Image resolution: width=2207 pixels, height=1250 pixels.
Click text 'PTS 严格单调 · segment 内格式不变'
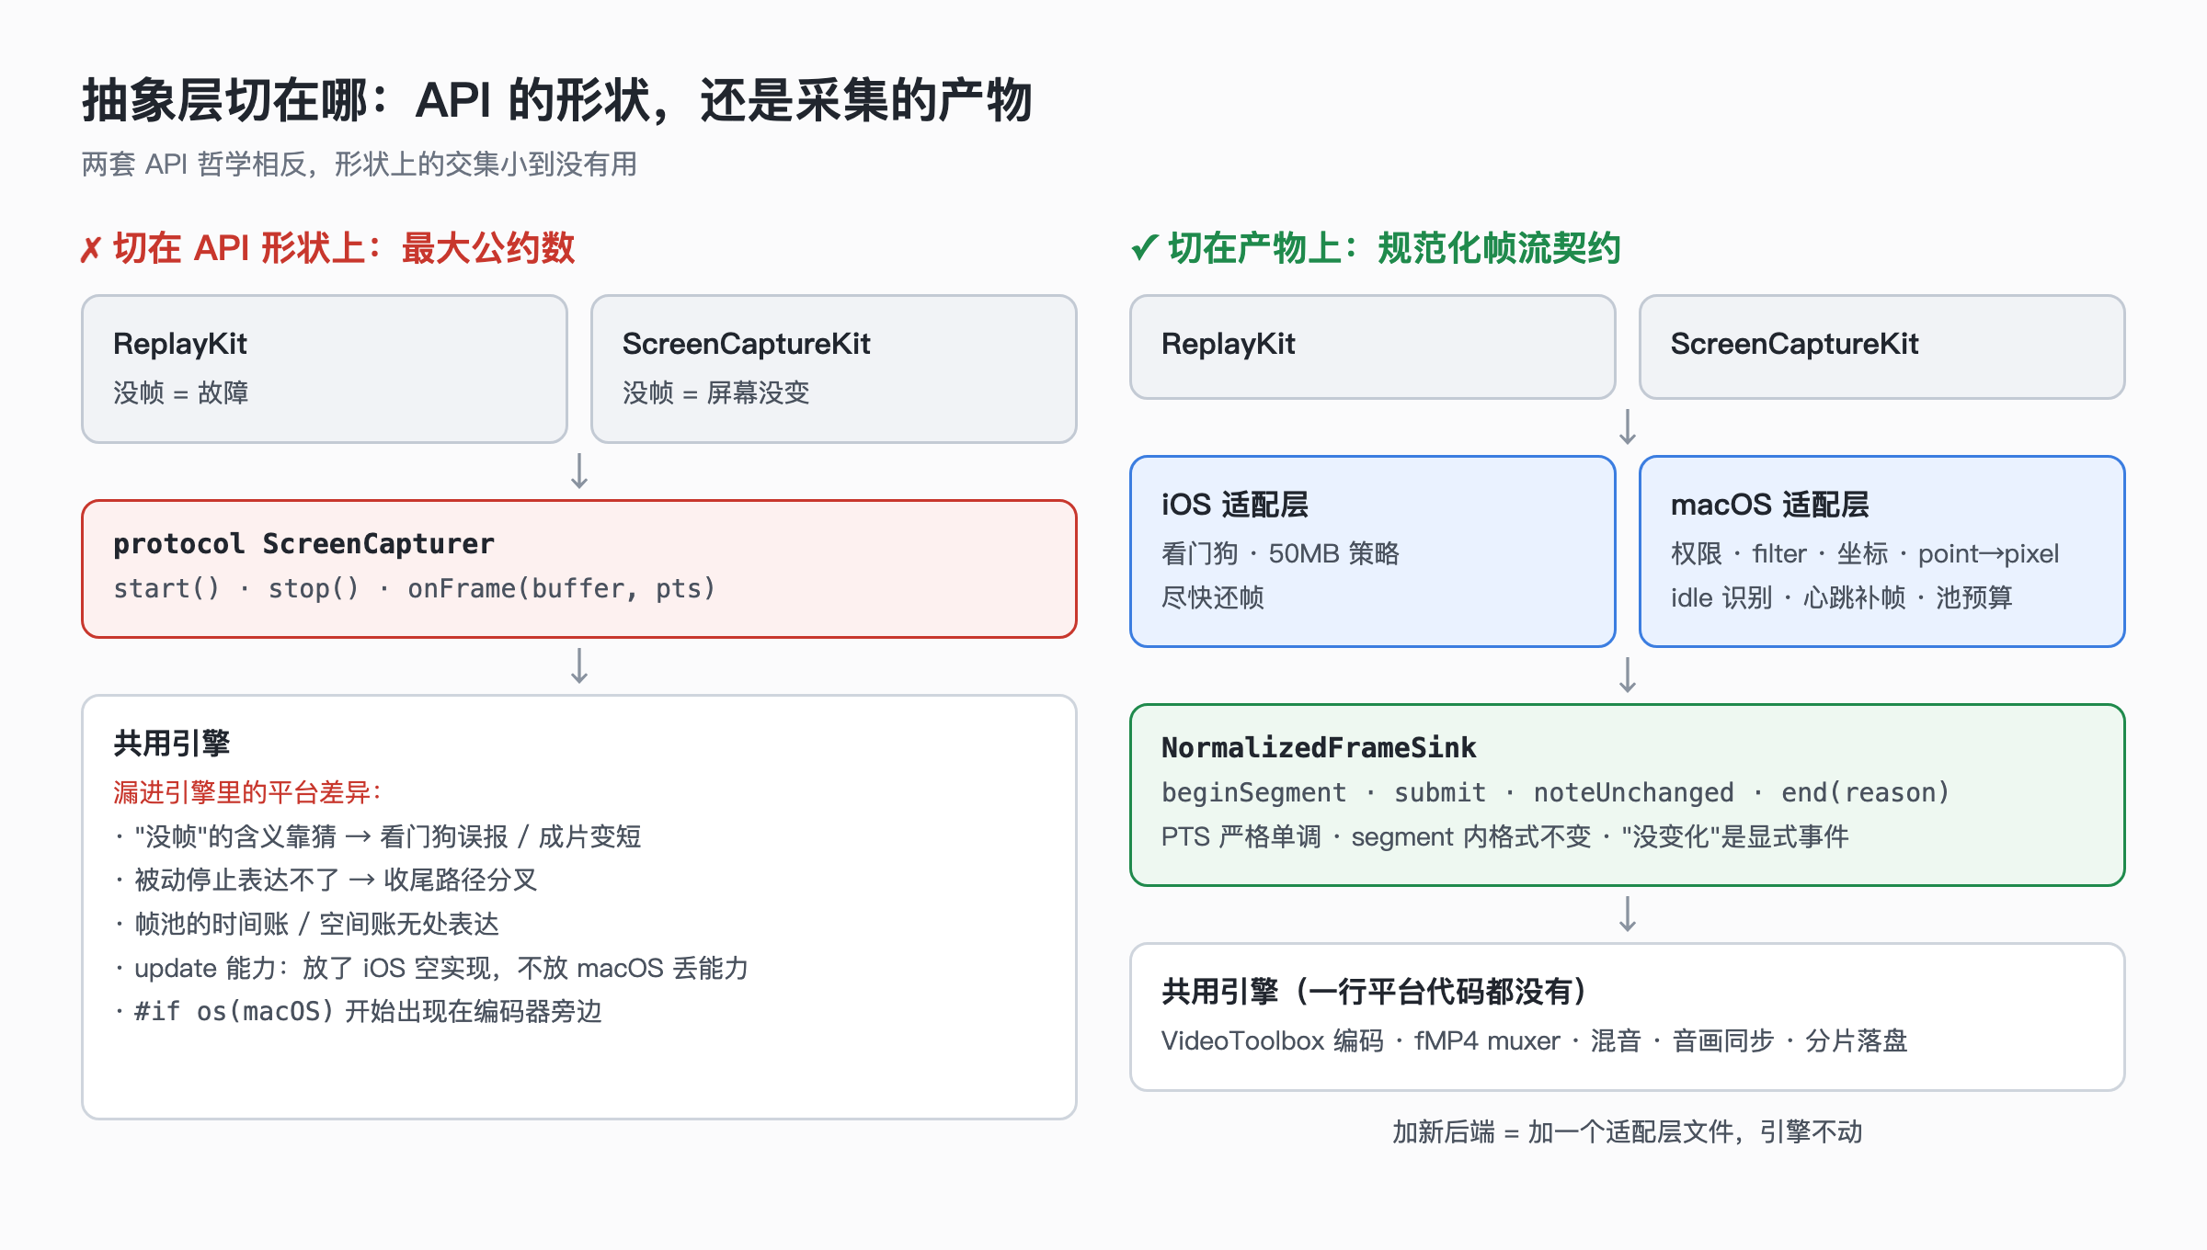tap(1376, 836)
